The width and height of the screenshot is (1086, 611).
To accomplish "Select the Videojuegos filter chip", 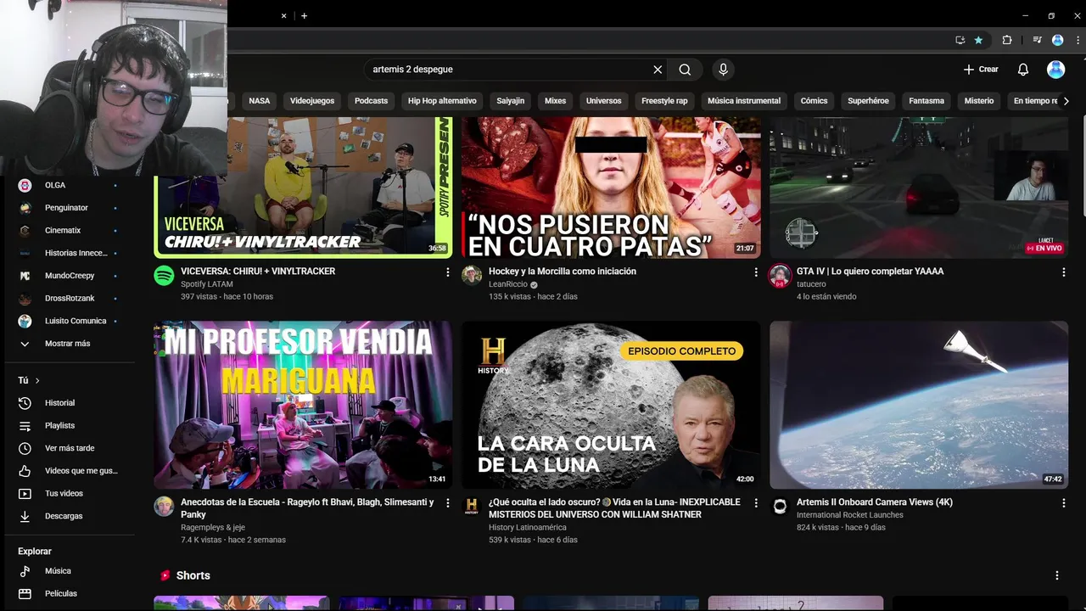I will 312,101.
